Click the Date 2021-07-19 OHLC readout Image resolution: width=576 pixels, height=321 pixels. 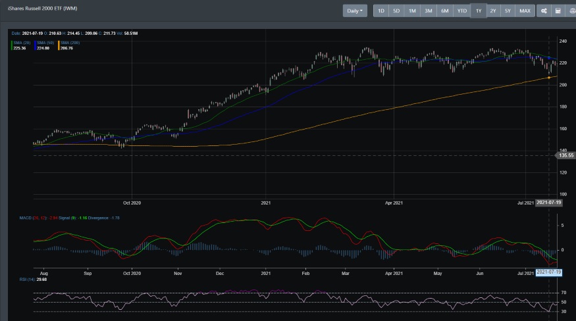coord(74,34)
